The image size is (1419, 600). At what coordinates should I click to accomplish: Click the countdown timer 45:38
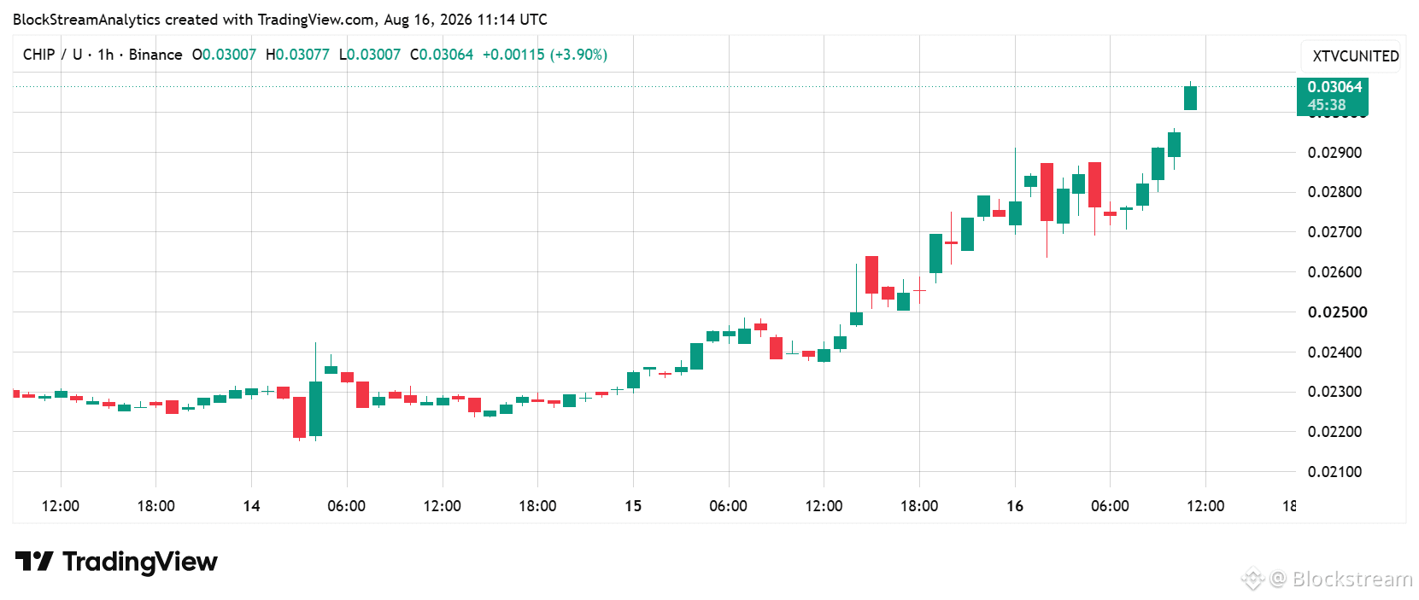point(1327,106)
